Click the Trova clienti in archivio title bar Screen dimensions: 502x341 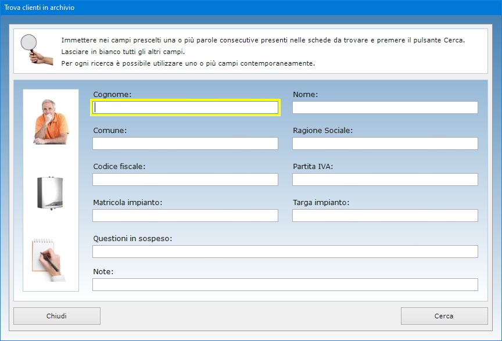coord(251,8)
